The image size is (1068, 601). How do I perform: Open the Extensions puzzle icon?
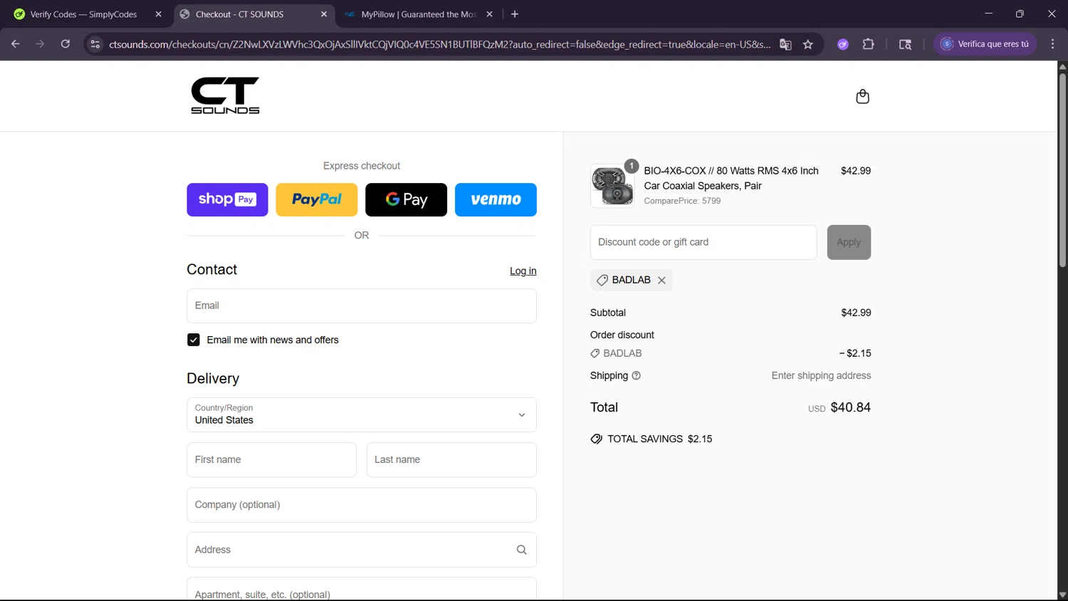(869, 44)
